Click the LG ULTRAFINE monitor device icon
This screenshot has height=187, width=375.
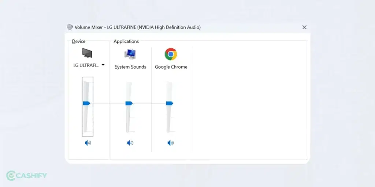click(87, 53)
